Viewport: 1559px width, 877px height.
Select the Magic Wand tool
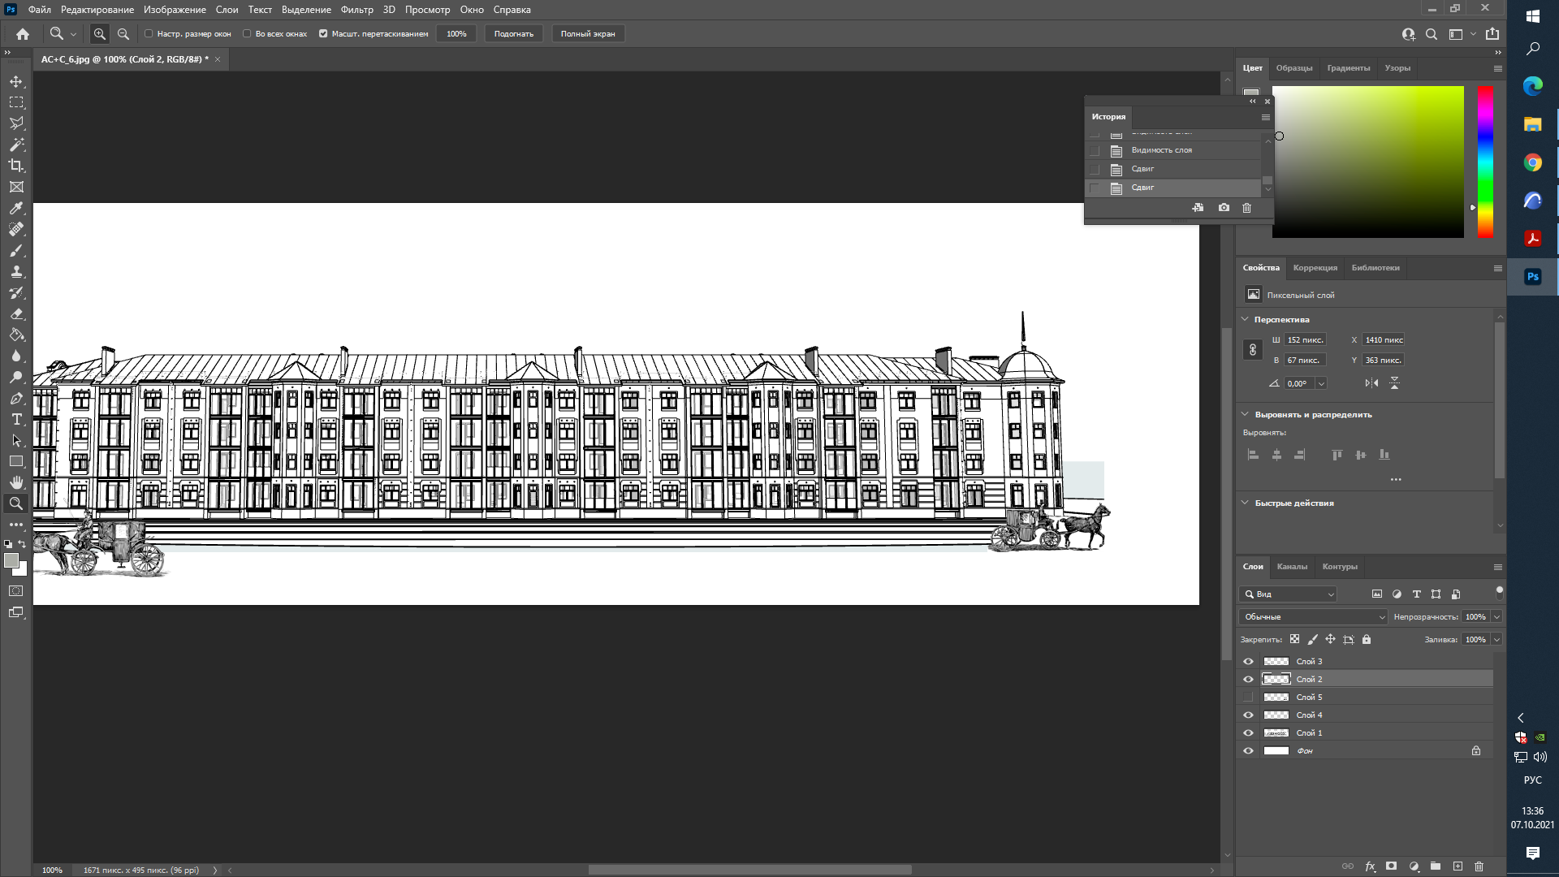(x=16, y=145)
